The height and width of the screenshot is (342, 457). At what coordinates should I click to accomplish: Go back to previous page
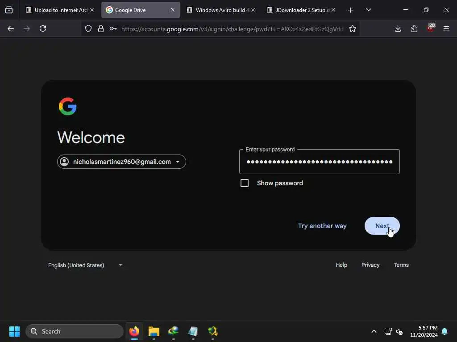click(11, 28)
